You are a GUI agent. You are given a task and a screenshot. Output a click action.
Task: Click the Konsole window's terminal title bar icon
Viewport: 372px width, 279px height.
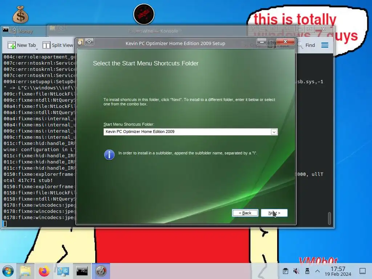(x=6, y=29)
